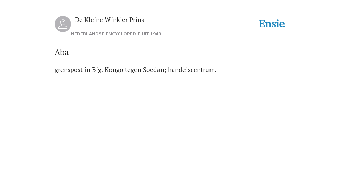Image resolution: width=346 pixels, height=173 pixels.
Task: Click the word Kleine in the title
Action: [94, 20]
